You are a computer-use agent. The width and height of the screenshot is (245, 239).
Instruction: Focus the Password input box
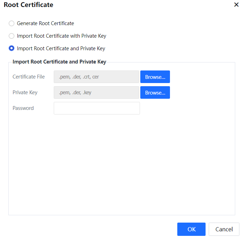(x=97, y=108)
